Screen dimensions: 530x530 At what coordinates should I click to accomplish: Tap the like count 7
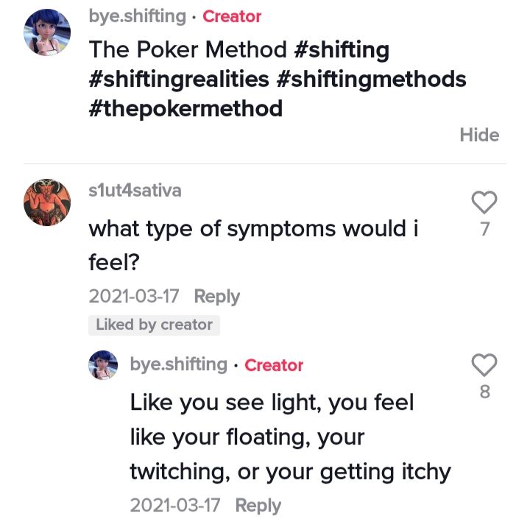coord(484,230)
